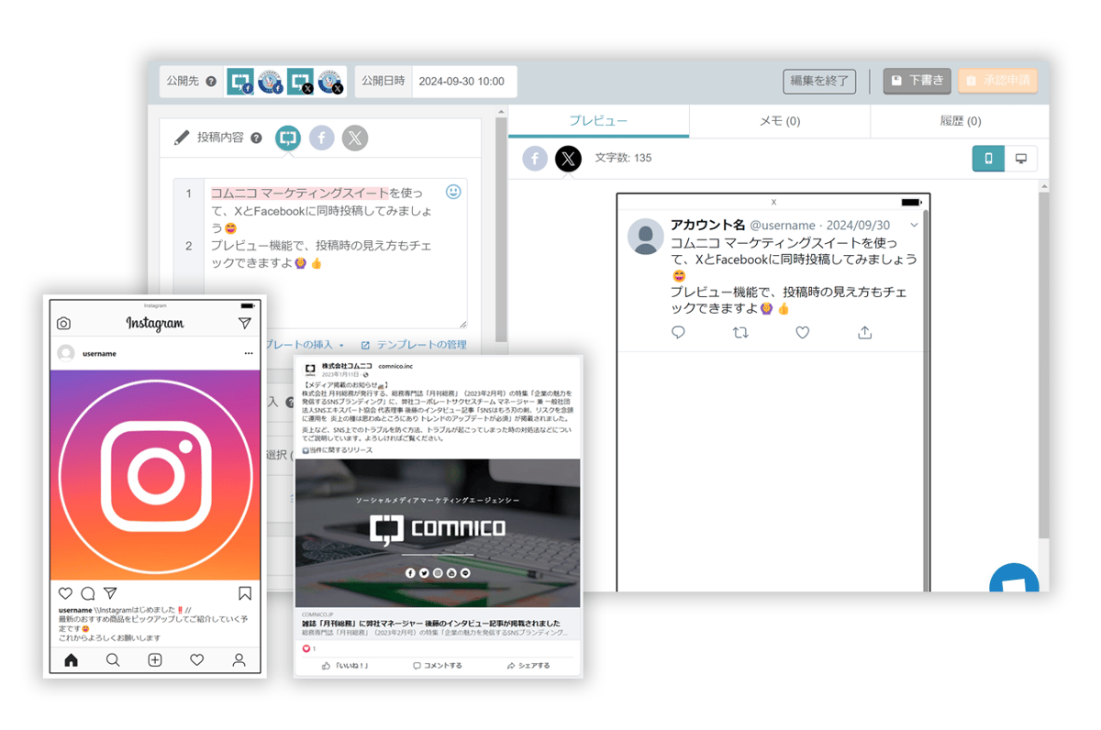Click the 株式会社コムニコ page name in the Facebook post
The height and width of the screenshot is (730, 1101).
[347, 366]
